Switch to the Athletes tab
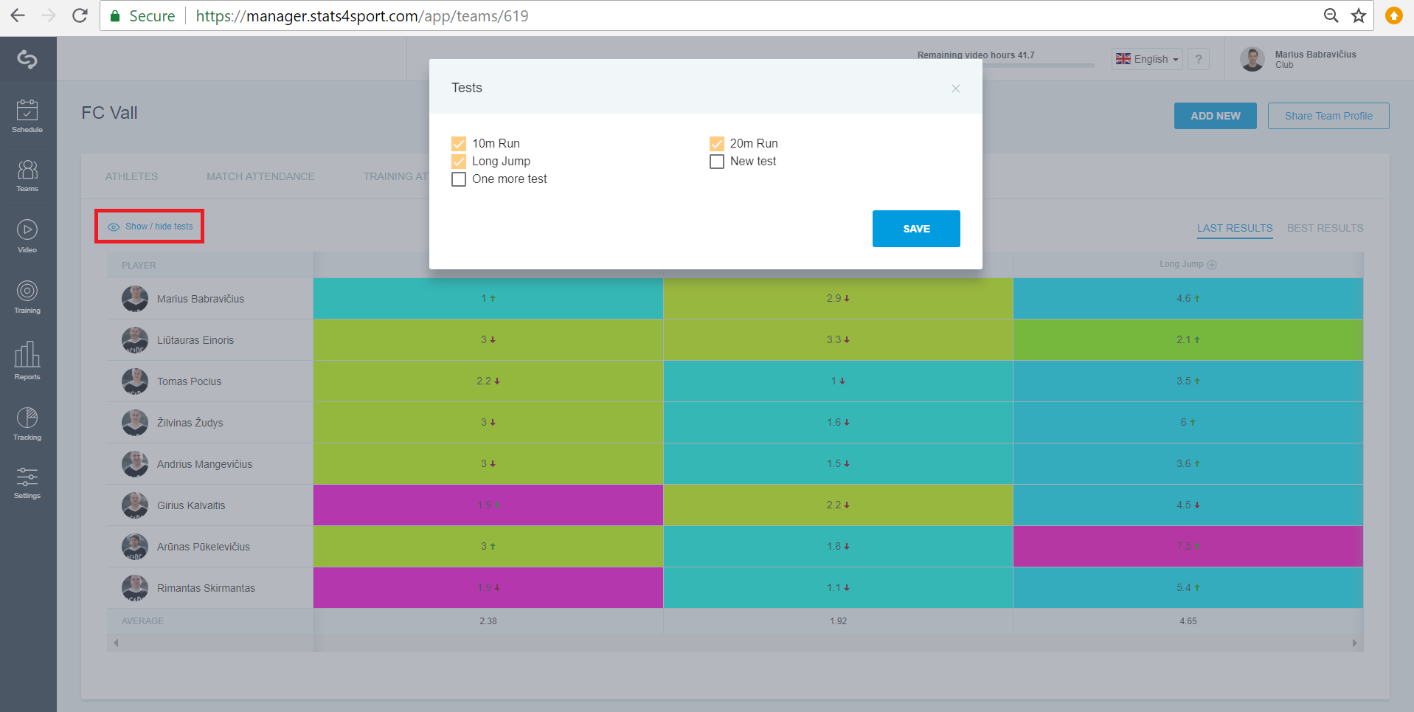 point(131,176)
